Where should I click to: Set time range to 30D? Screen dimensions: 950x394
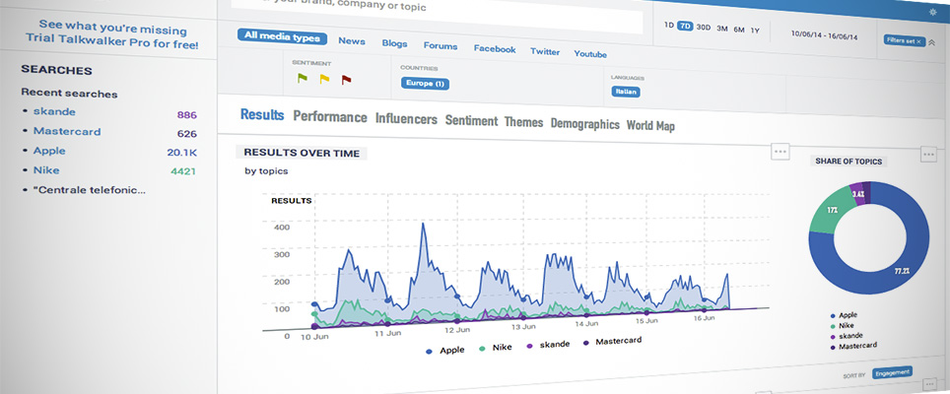tap(703, 28)
